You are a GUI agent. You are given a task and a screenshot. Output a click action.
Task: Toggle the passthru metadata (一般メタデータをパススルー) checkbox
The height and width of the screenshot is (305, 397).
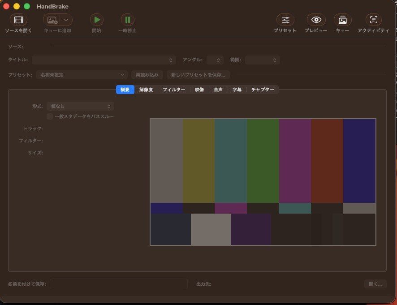tap(50, 116)
